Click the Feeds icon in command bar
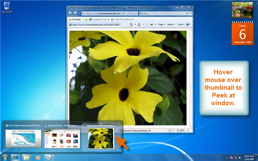 click(x=139, y=24)
